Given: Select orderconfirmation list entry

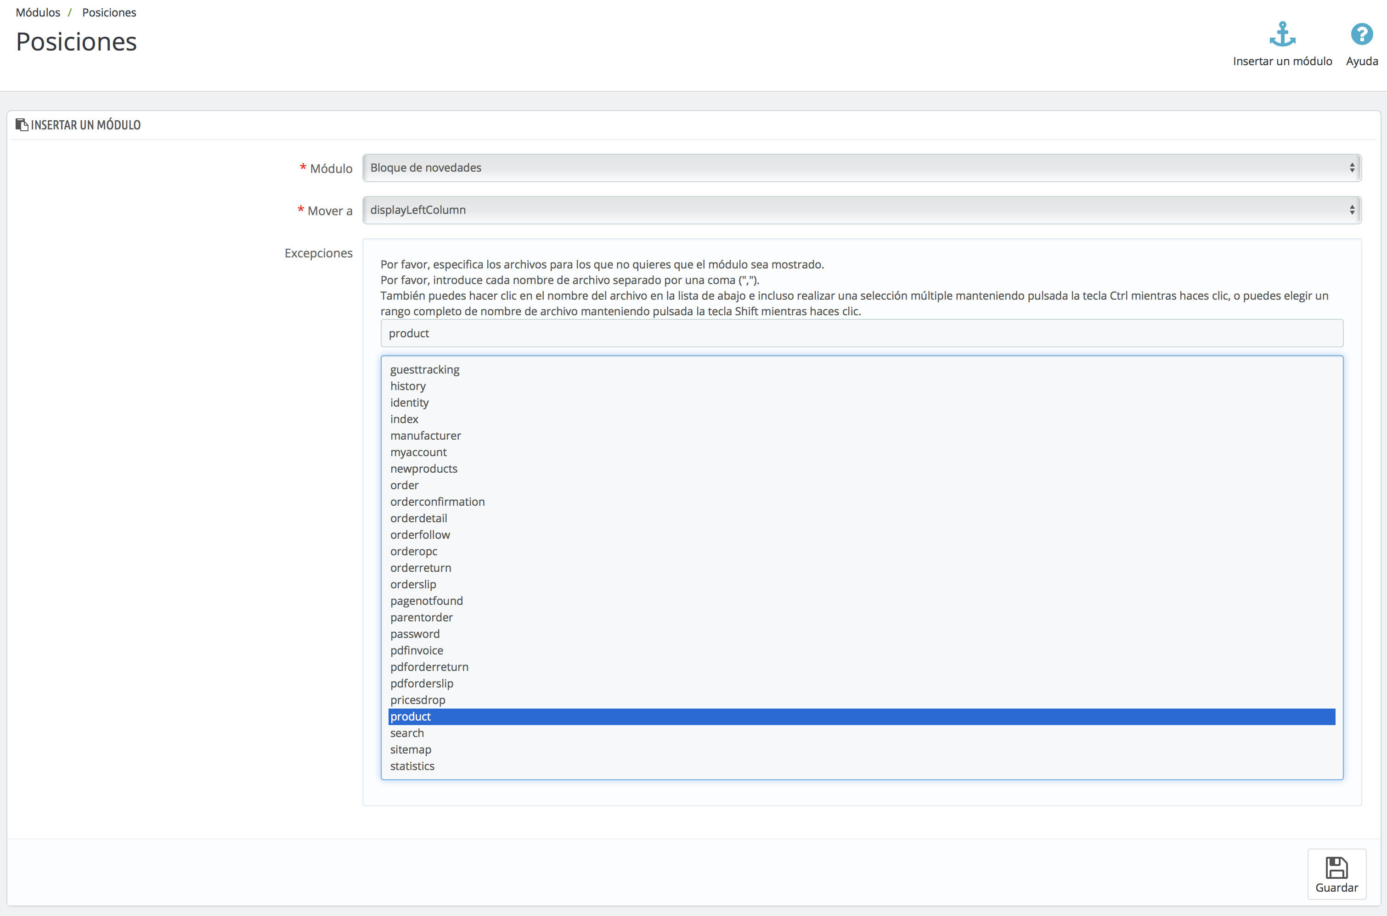Looking at the screenshot, I should (437, 501).
